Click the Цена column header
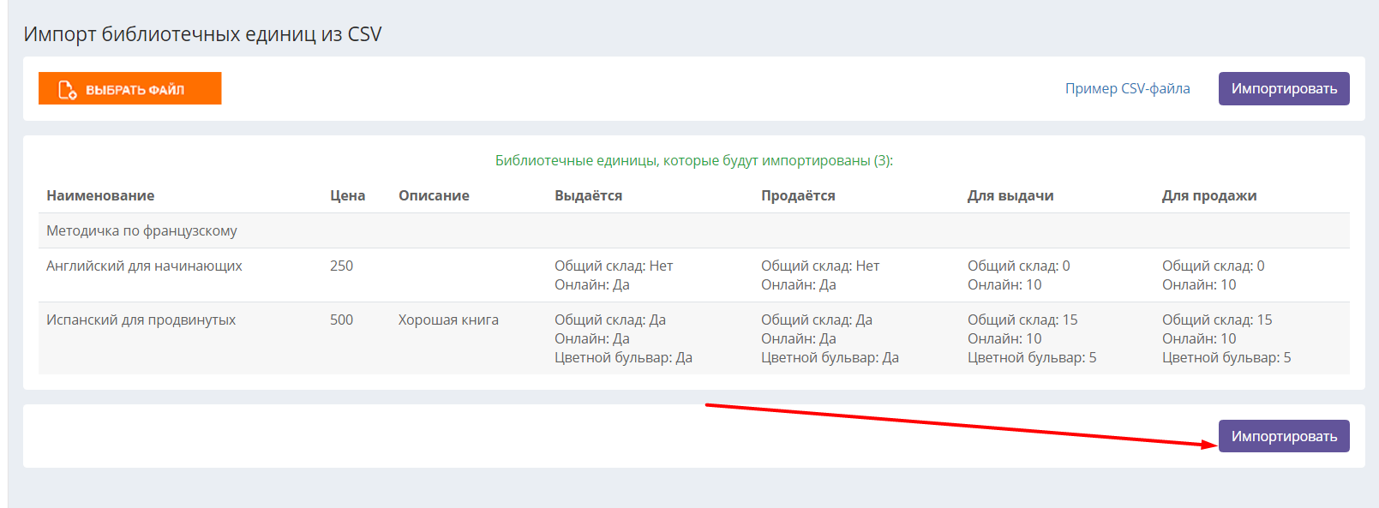1379x508 pixels. coord(347,195)
